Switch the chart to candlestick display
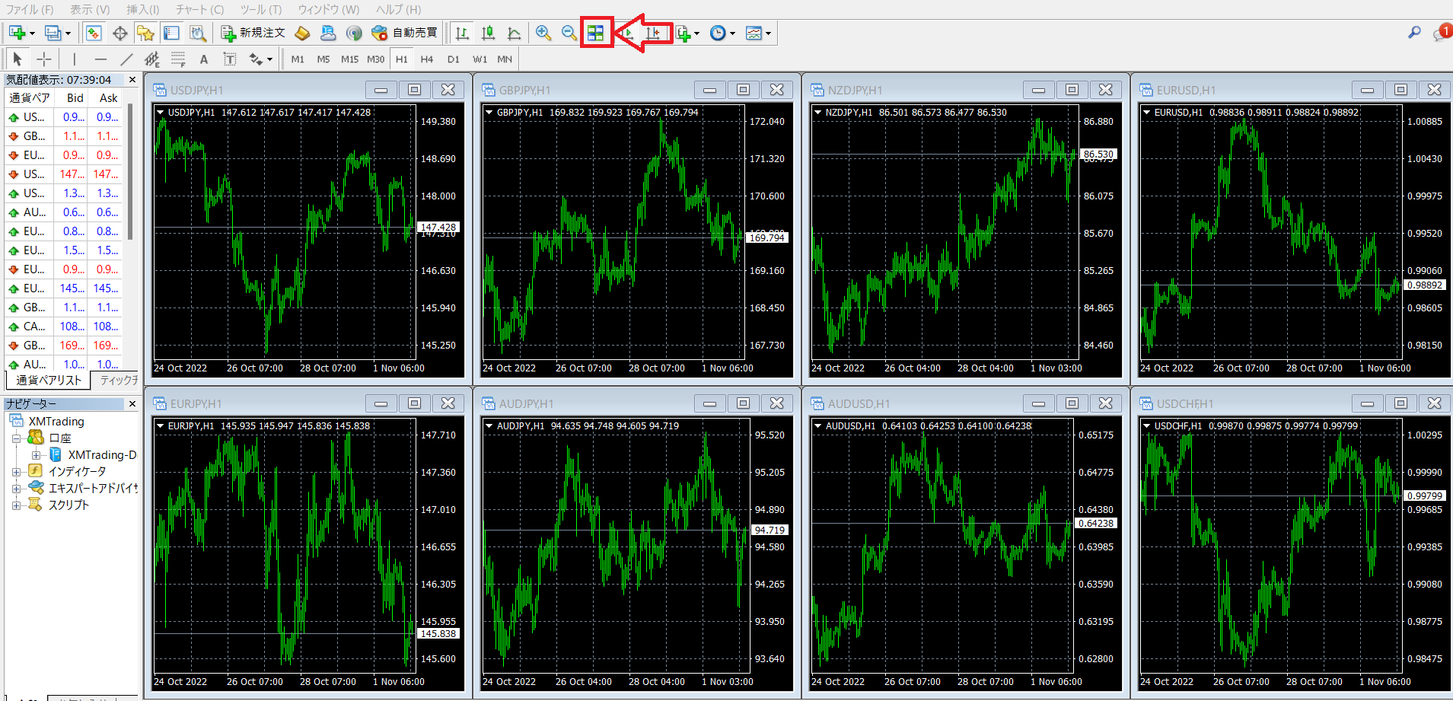This screenshot has width=1453, height=701. point(488,33)
